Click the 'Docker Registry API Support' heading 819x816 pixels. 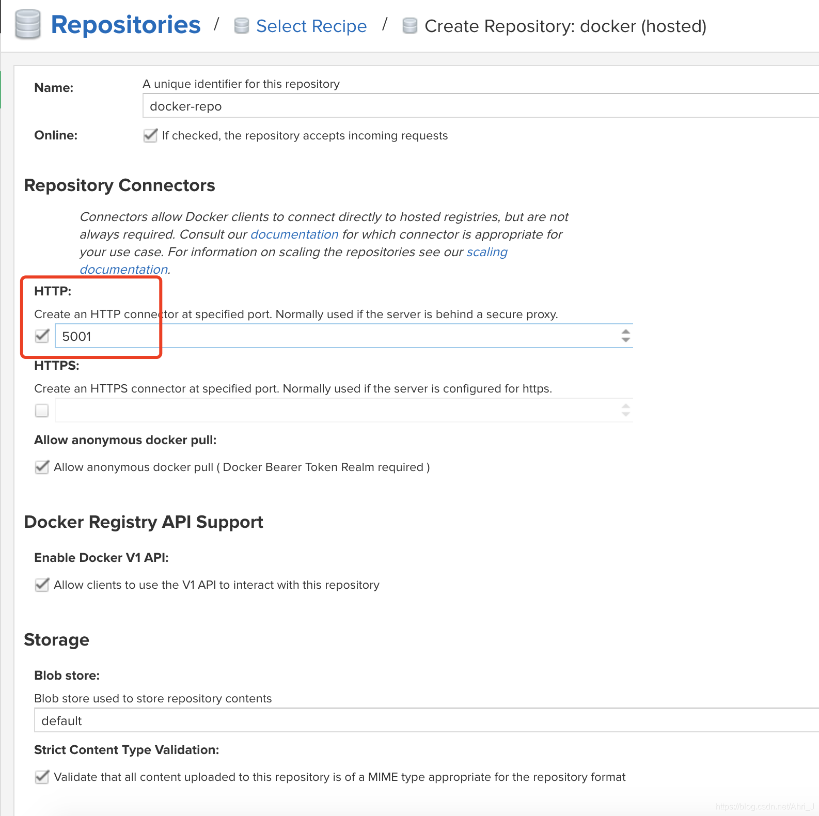click(x=144, y=522)
